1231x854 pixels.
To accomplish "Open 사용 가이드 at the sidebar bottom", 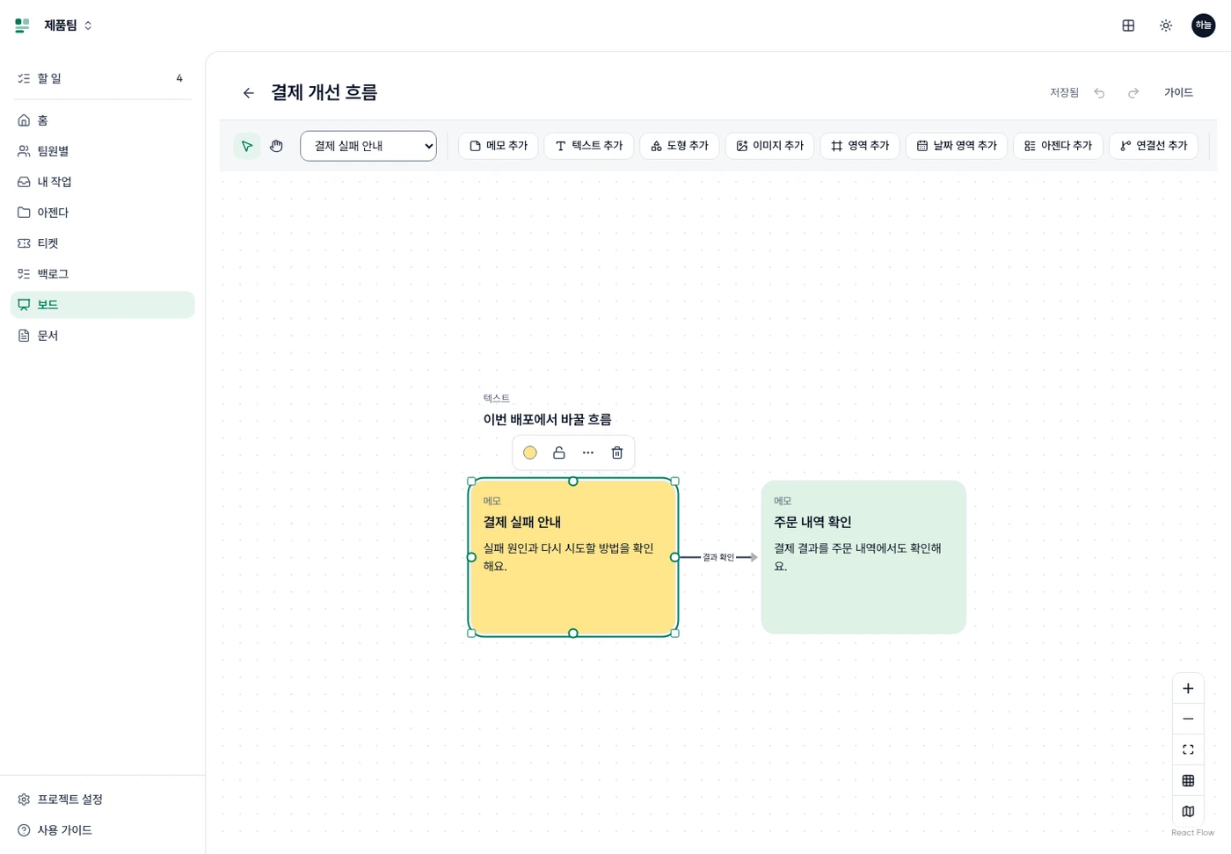I will coord(102,830).
